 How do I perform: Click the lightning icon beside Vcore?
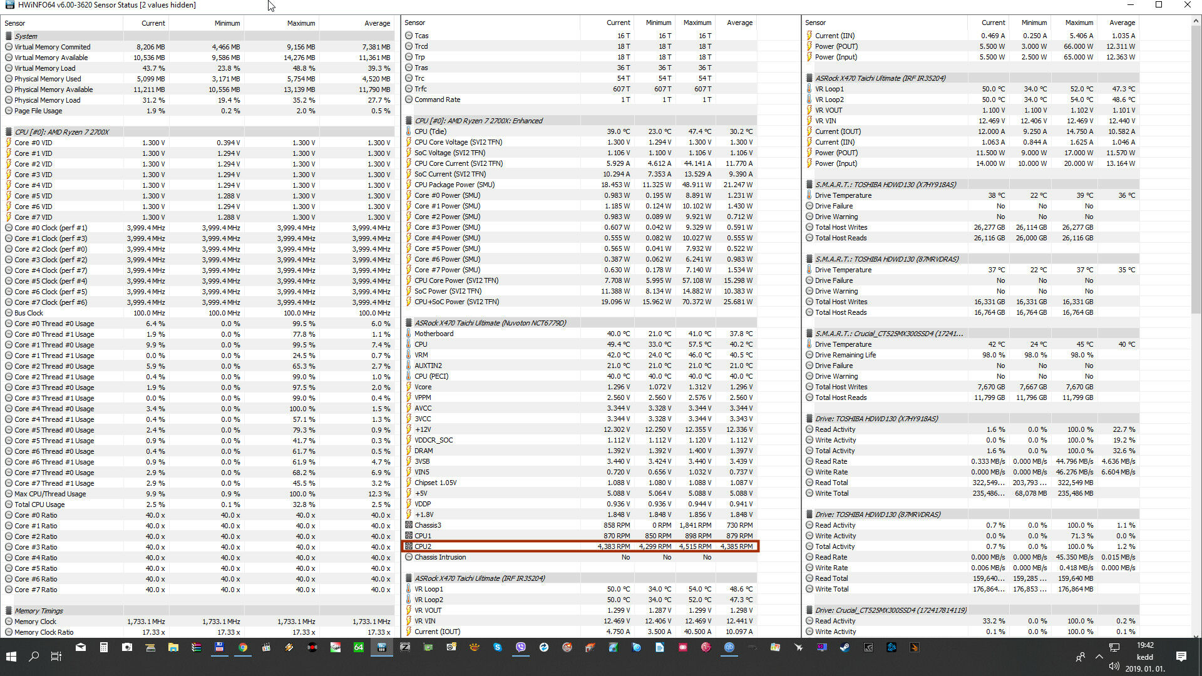(x=409, y=387)
